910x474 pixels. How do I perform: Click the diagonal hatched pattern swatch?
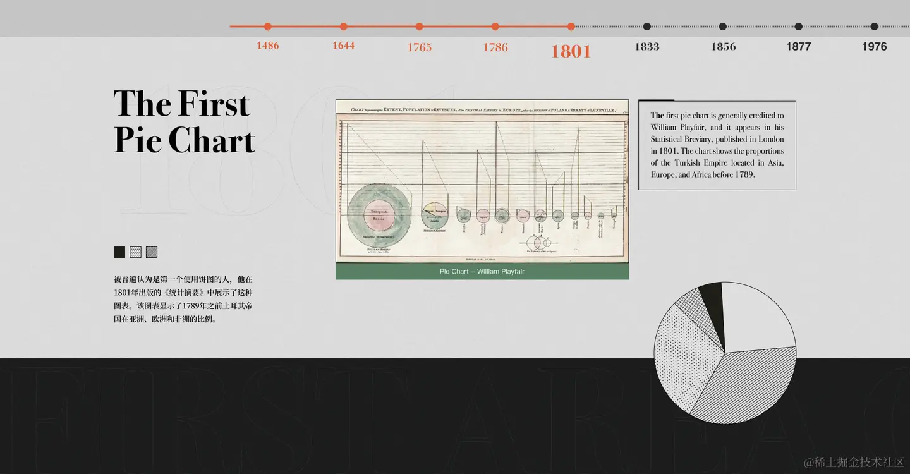pyautogui.click(x=152, y=252)
